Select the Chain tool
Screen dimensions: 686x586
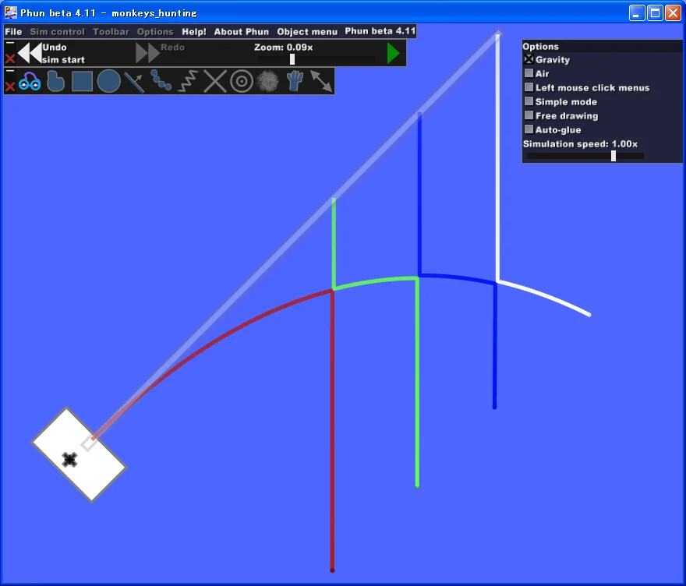point(161,81)
